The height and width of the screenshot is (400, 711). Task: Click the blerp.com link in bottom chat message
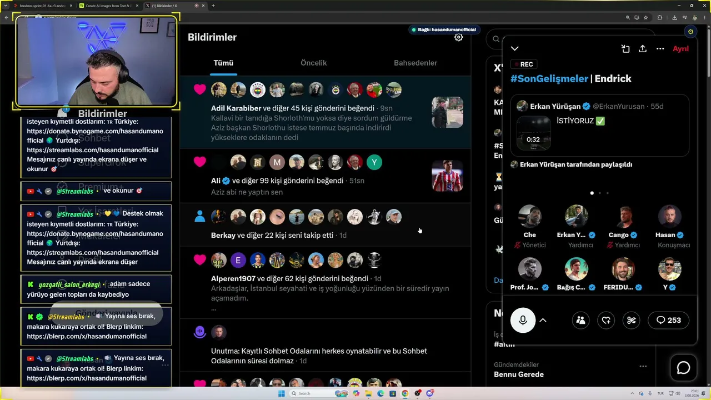tap(87, 378)
